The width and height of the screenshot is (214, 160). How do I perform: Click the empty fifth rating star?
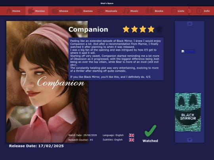(x=159, y=29)
